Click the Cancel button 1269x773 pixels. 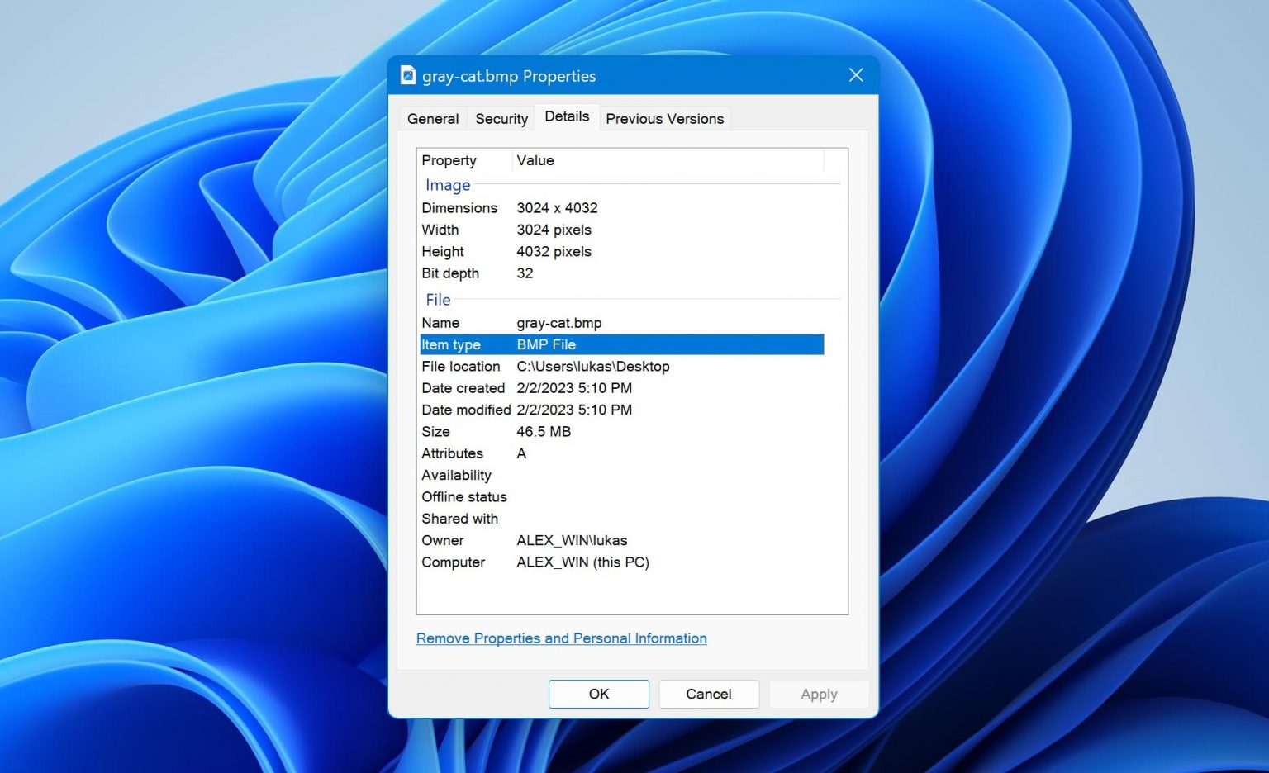coord(708,694)
